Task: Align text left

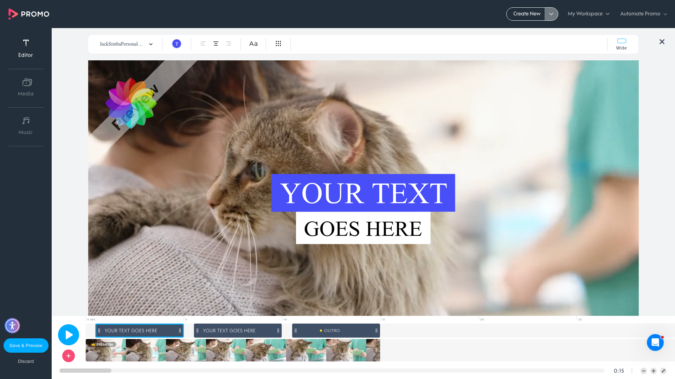Action: (x=203, y=44)
